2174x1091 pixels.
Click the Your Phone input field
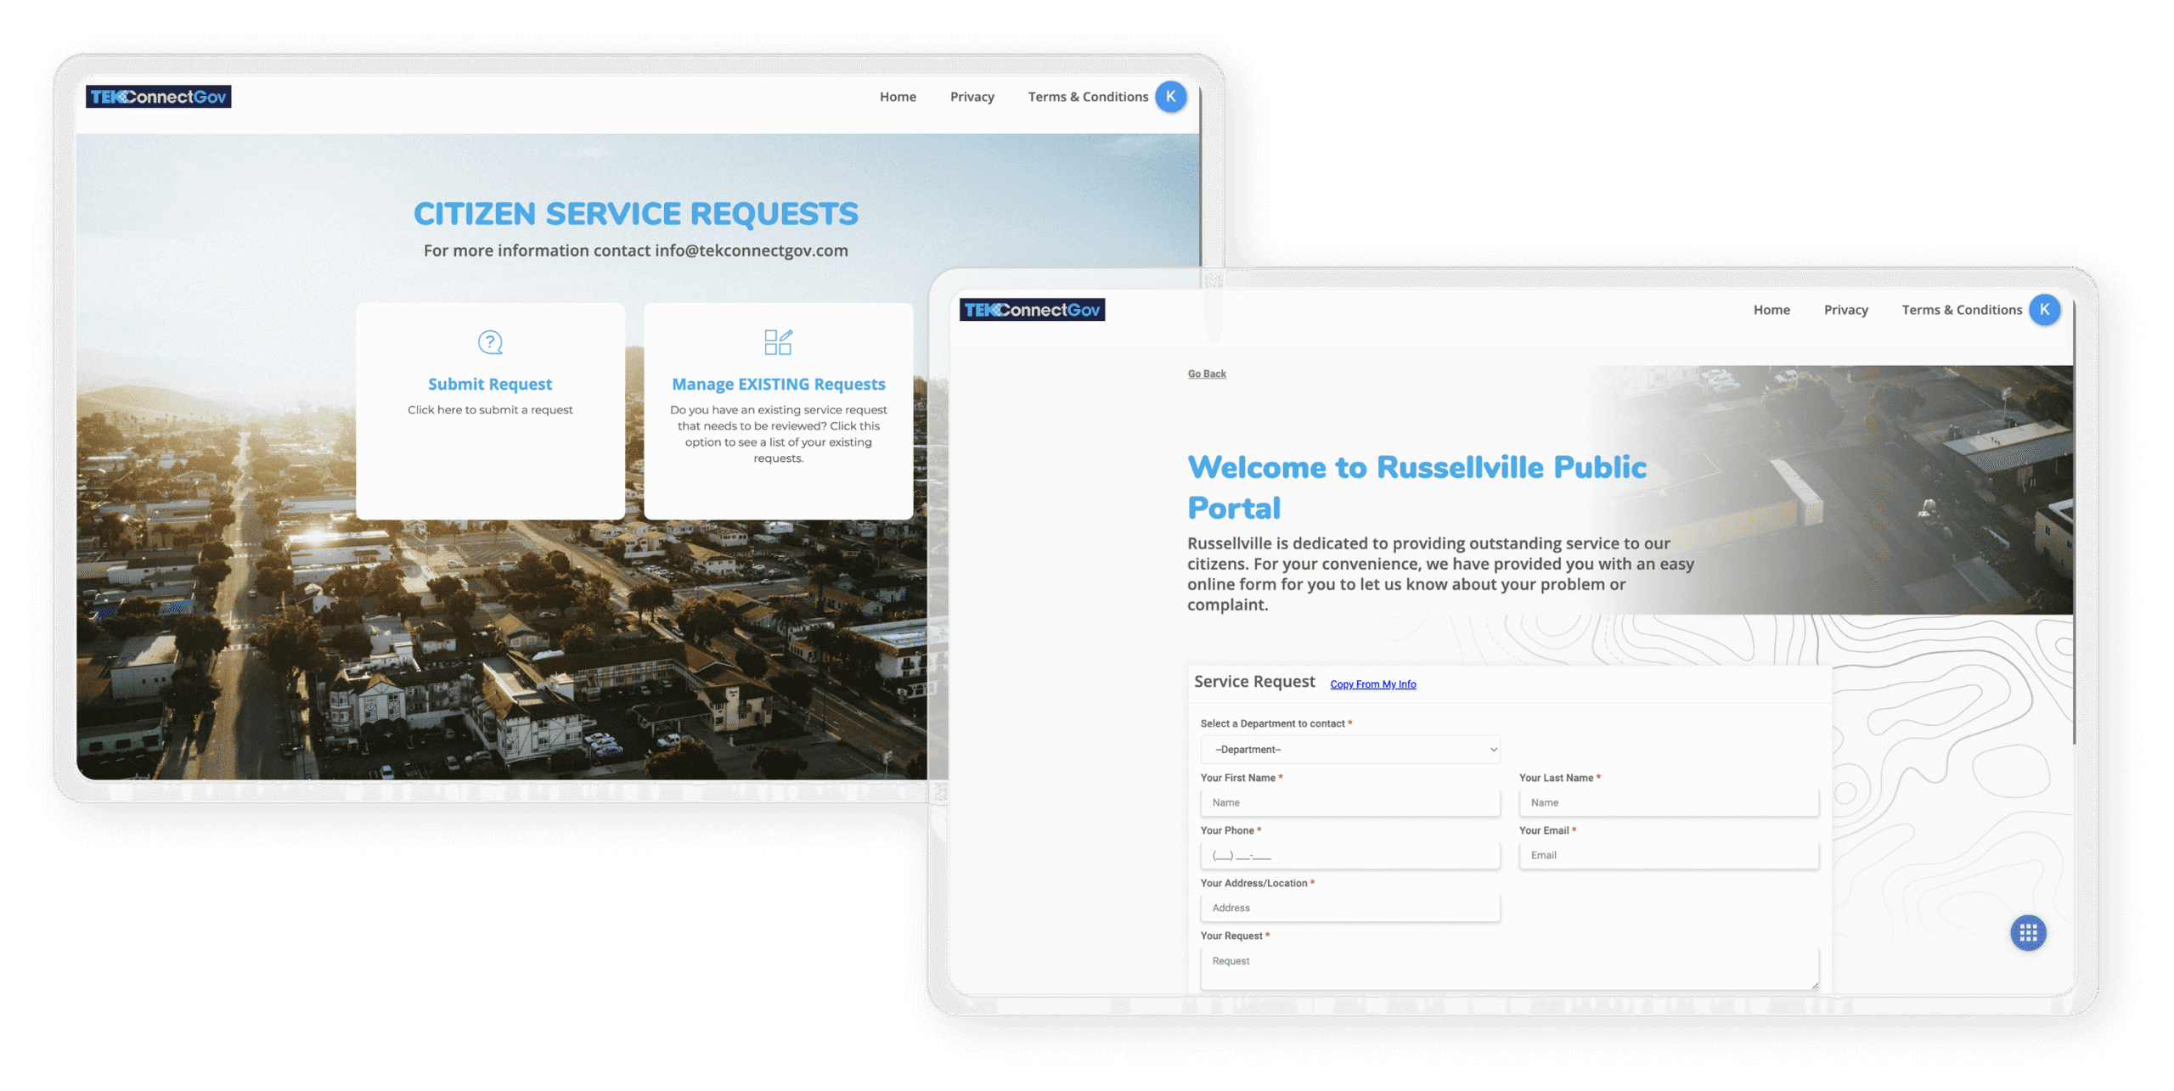(x=1349, y=855)
